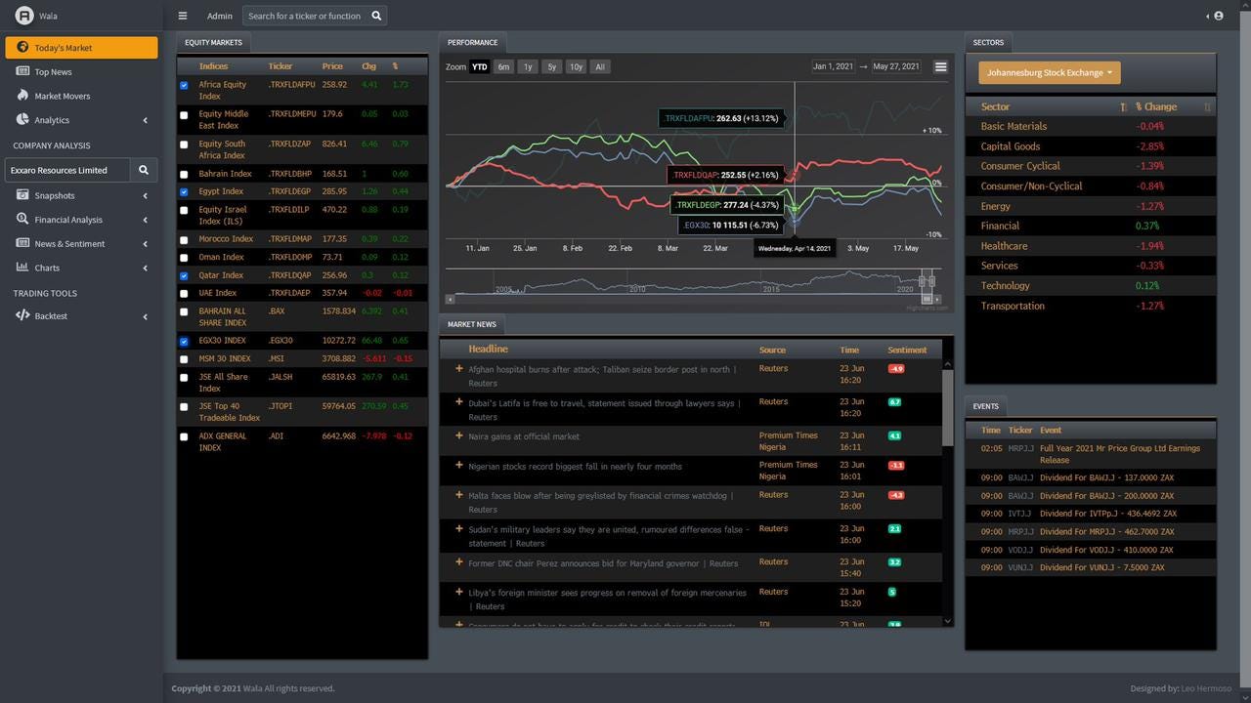
Task: Click the Market Movers flame icon
Action: pyautogui.click(x=23, y=96)
